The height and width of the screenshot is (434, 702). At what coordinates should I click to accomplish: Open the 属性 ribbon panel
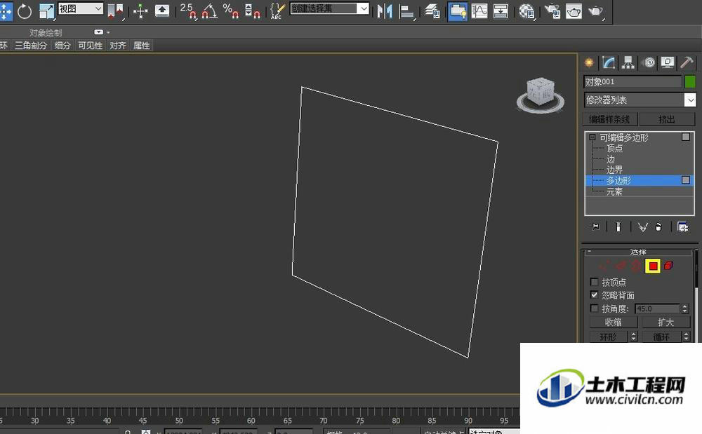[142, 46]
